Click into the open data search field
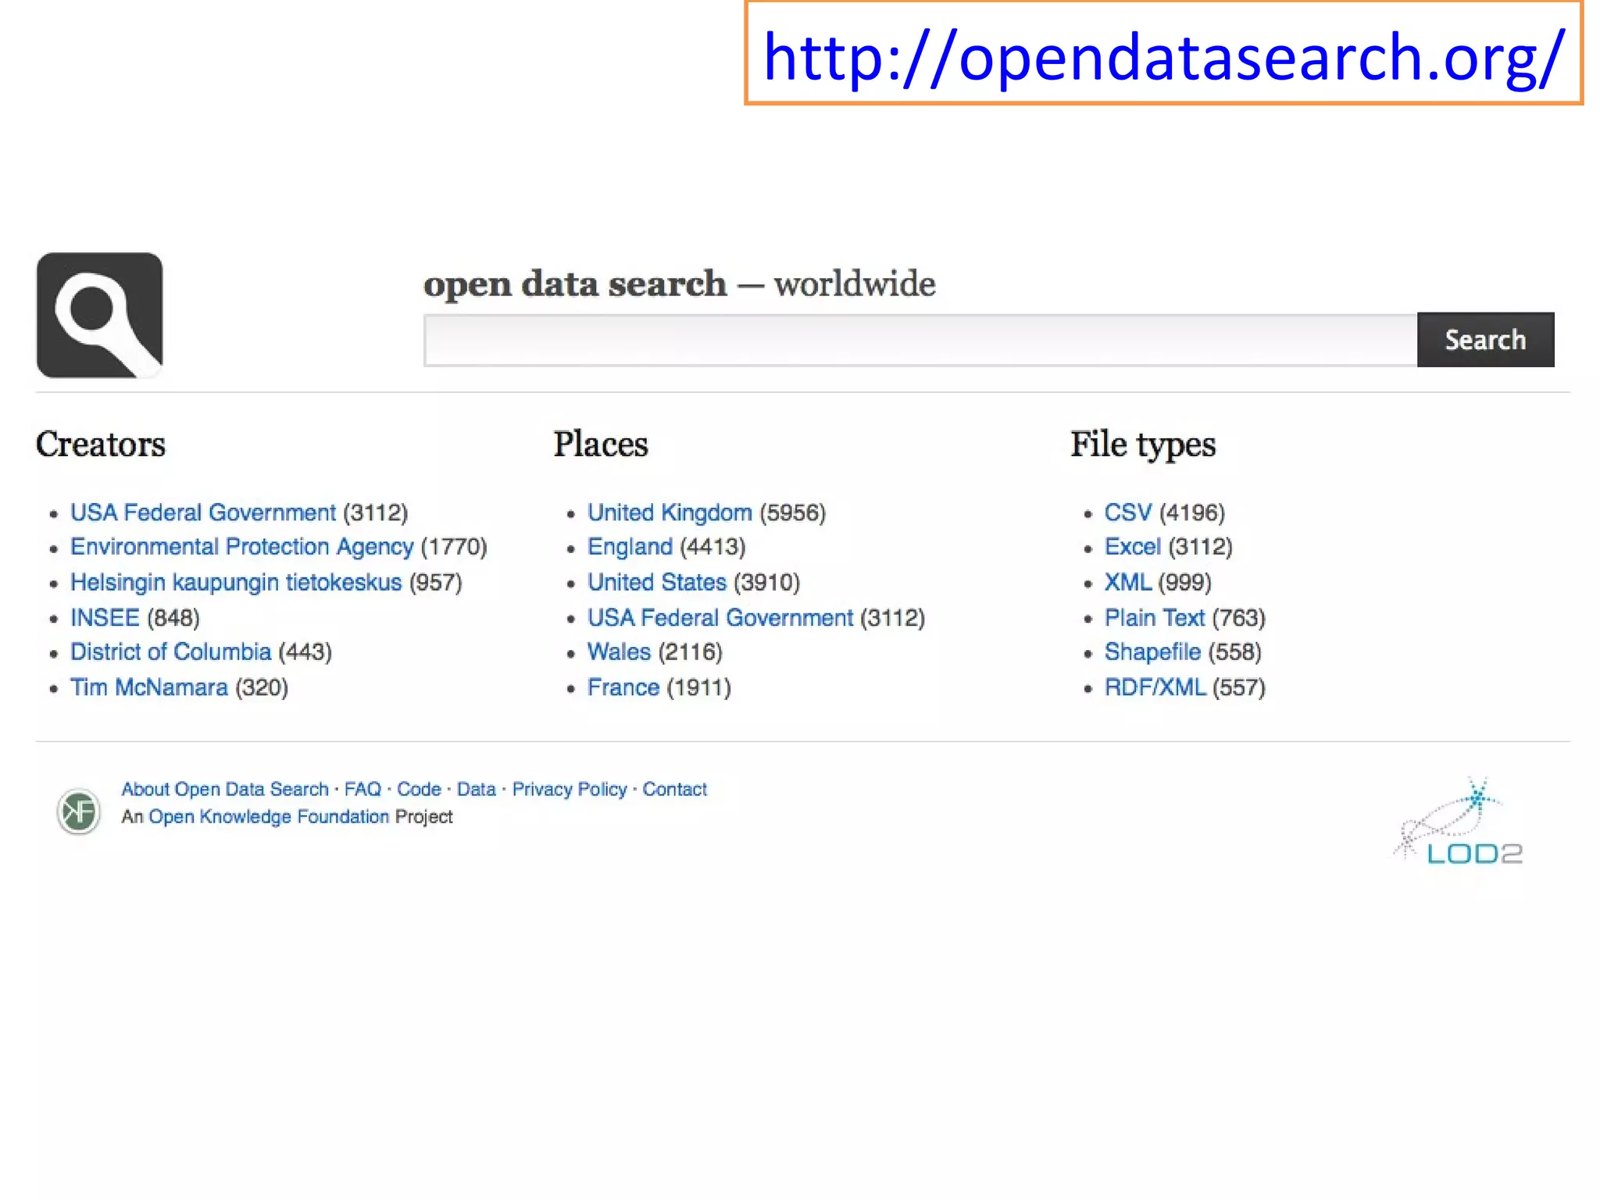Screen dimensions: 1600x1200 (x=920, y=341)
